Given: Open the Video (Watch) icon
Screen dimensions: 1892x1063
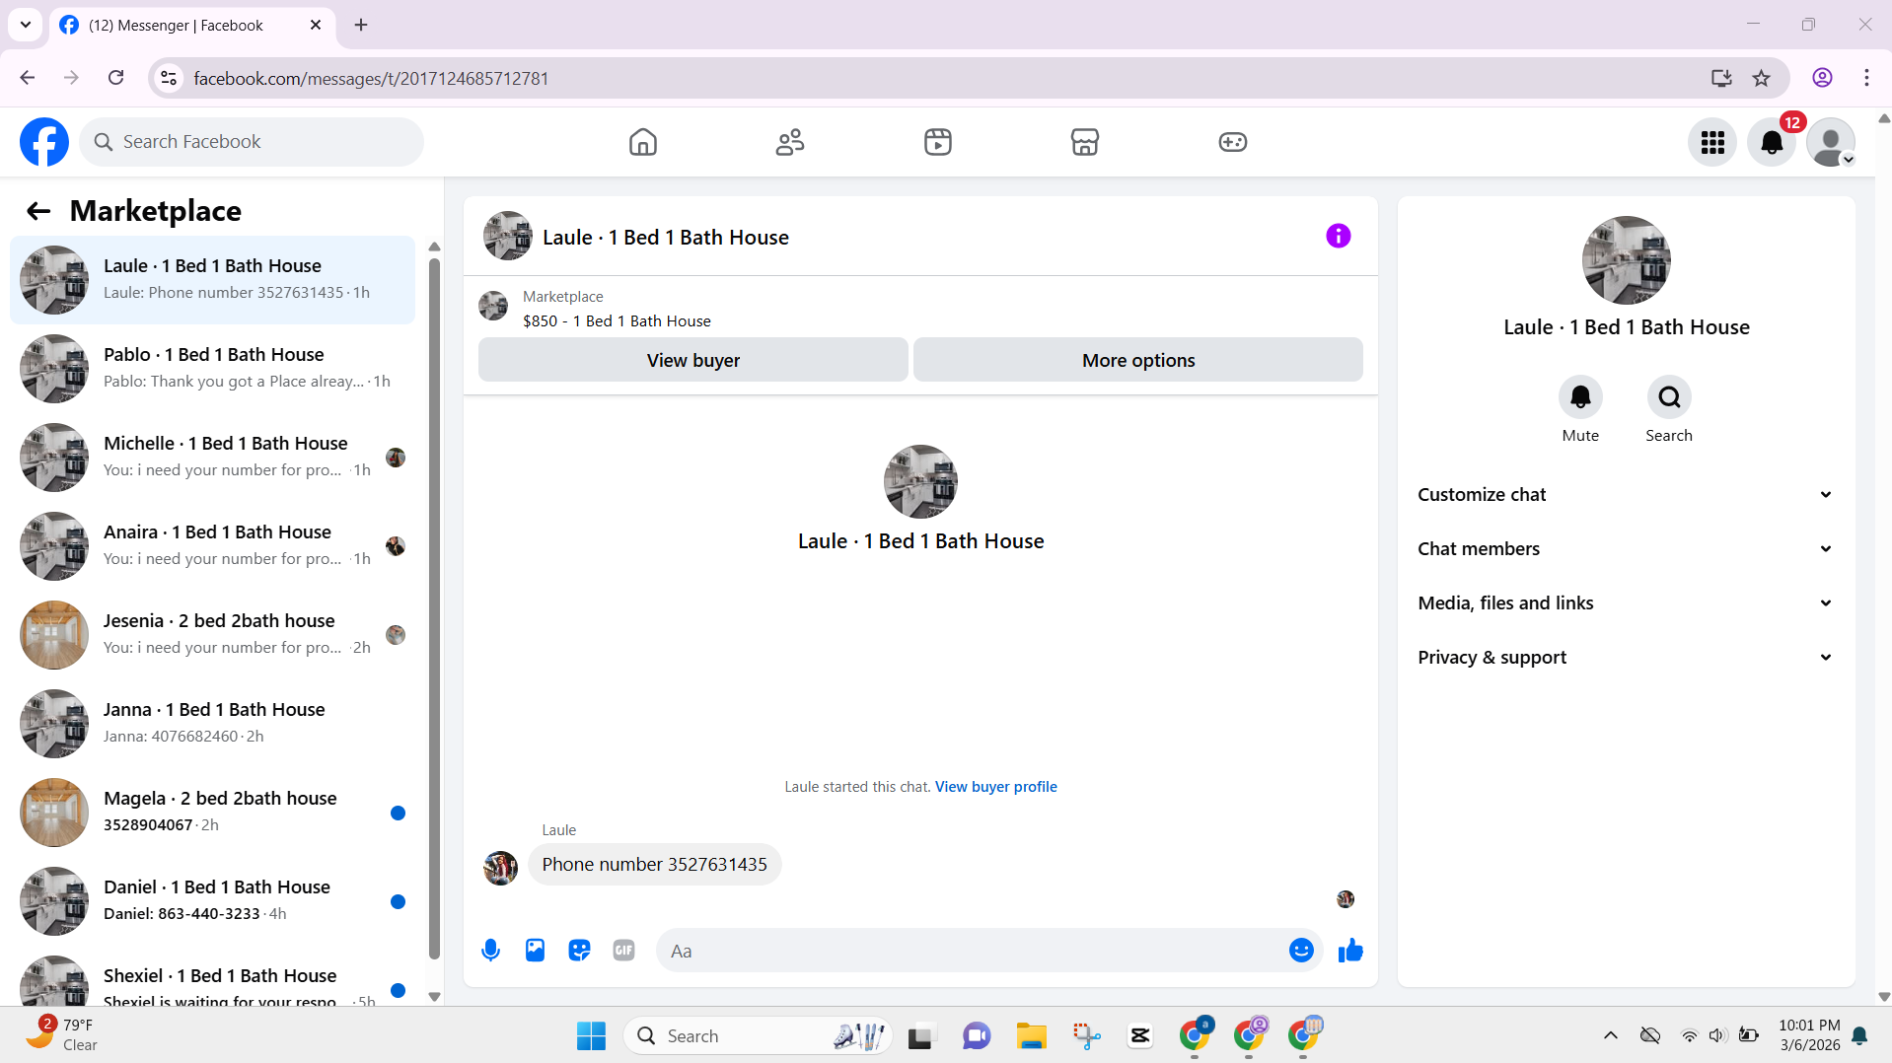Looking at the screenshot, I should point(938,142).
